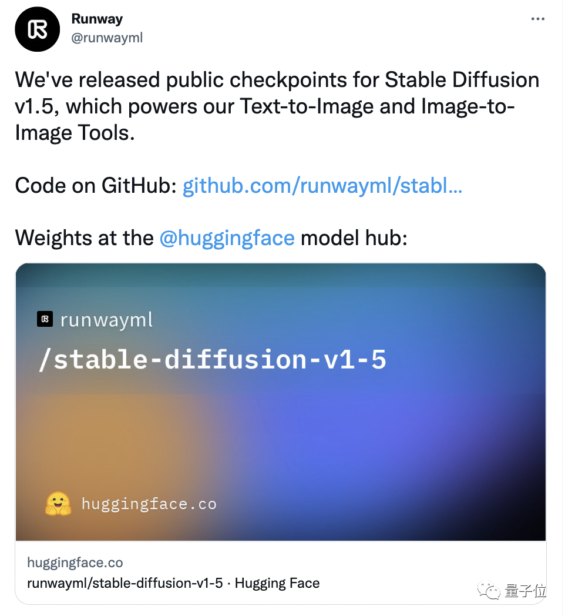Click the "Code on GitHub:" text

coord(96,186)
